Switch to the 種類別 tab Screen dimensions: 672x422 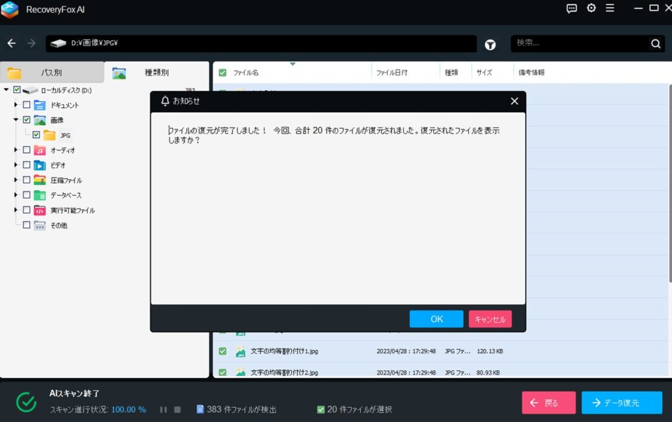tap(156, 73)
